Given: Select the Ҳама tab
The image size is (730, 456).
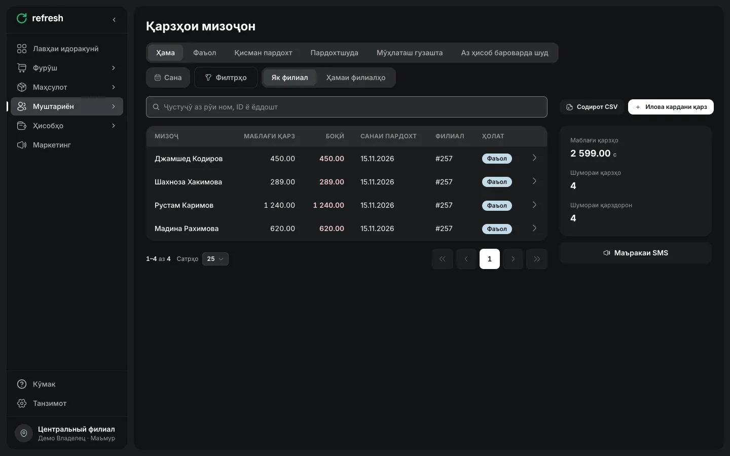Looking at the screenshot, I should pyautogui.click(x=165, y=53).
